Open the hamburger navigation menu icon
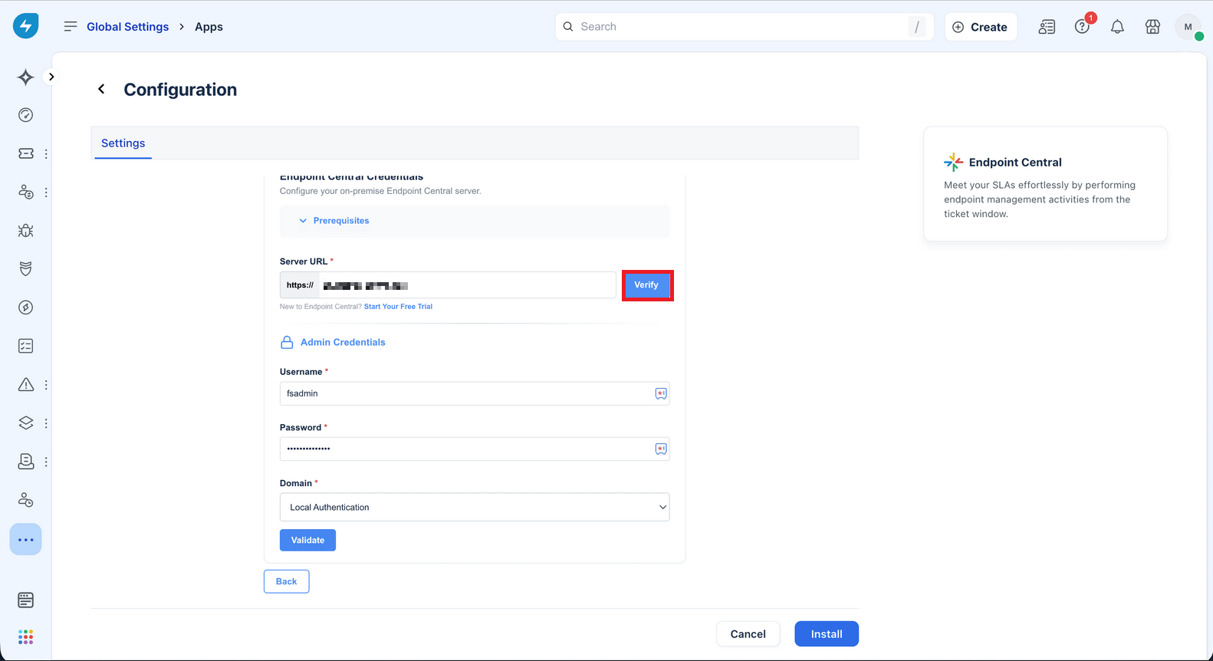The width and height of the screenshot is (1213, 661). (71, 26)
